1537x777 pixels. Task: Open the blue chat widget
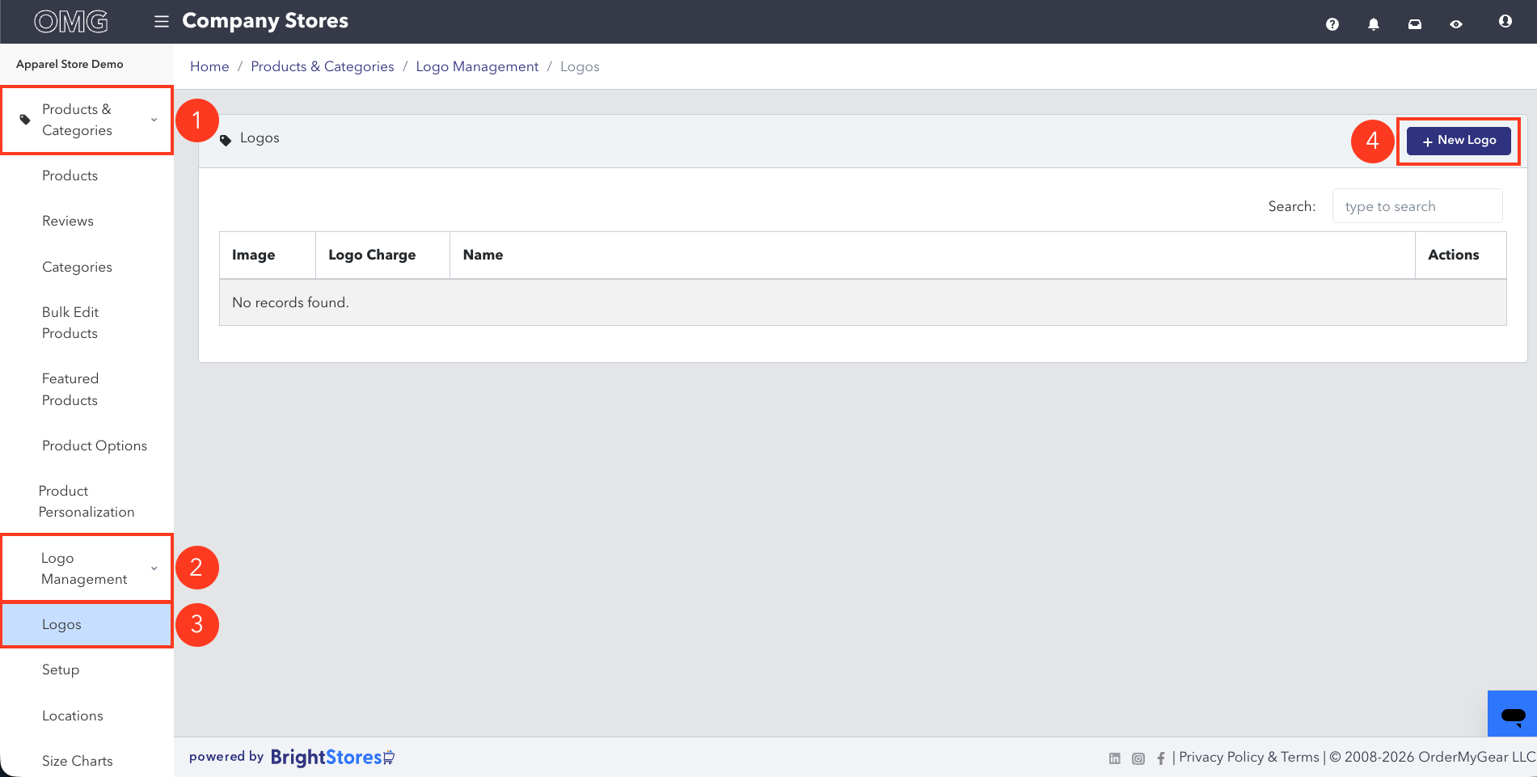click(1512, 715)
